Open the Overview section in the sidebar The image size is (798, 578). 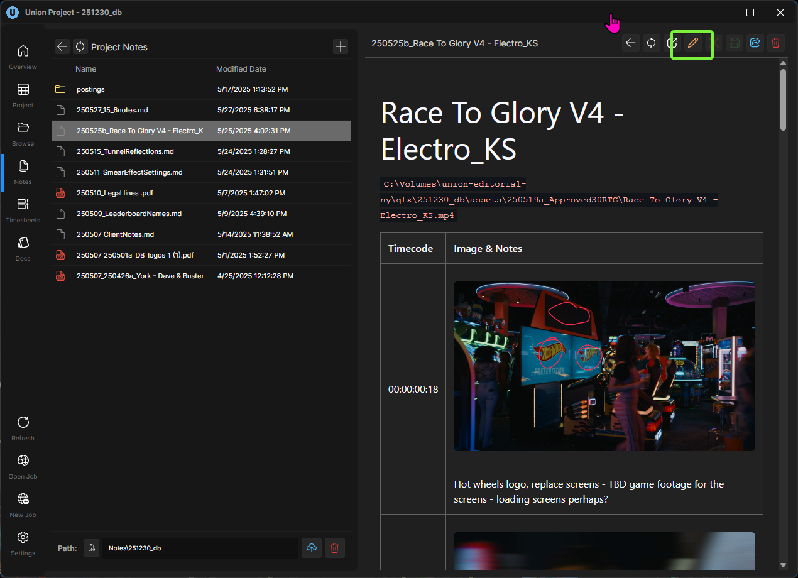(x=23, y=56)
